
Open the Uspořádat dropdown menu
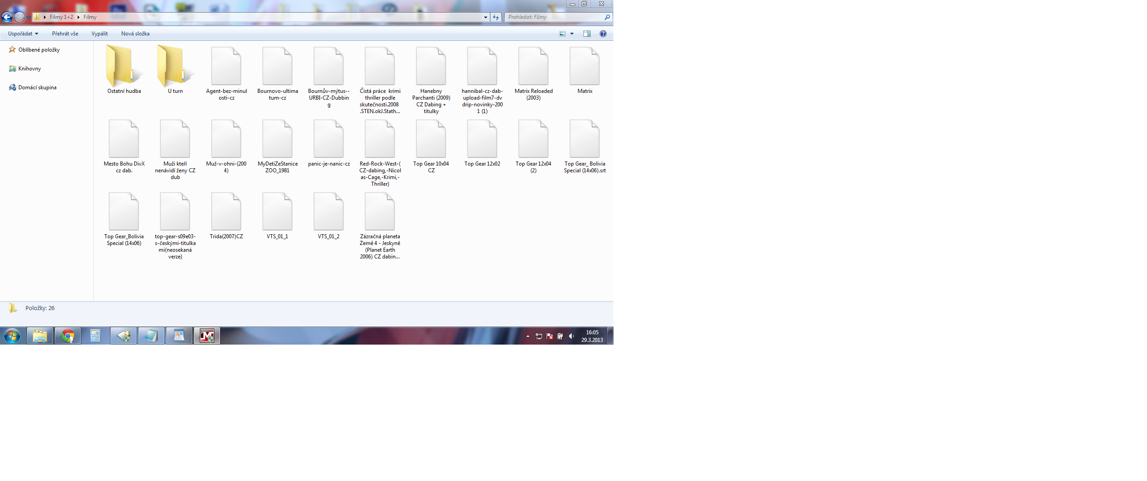click(x=23, y=34)
